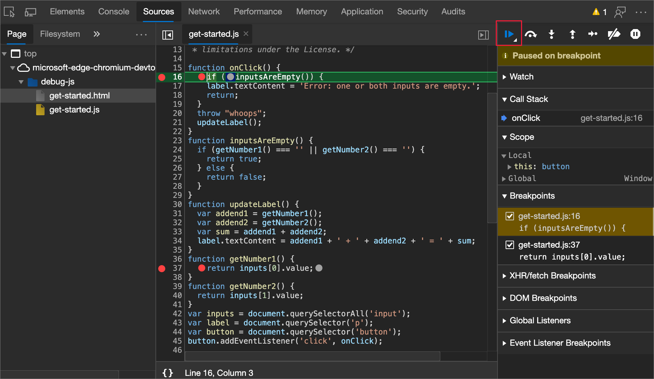The image size is (654, 379).
Task: Click the Step out of function icon
Action: [x=572, y=34]
